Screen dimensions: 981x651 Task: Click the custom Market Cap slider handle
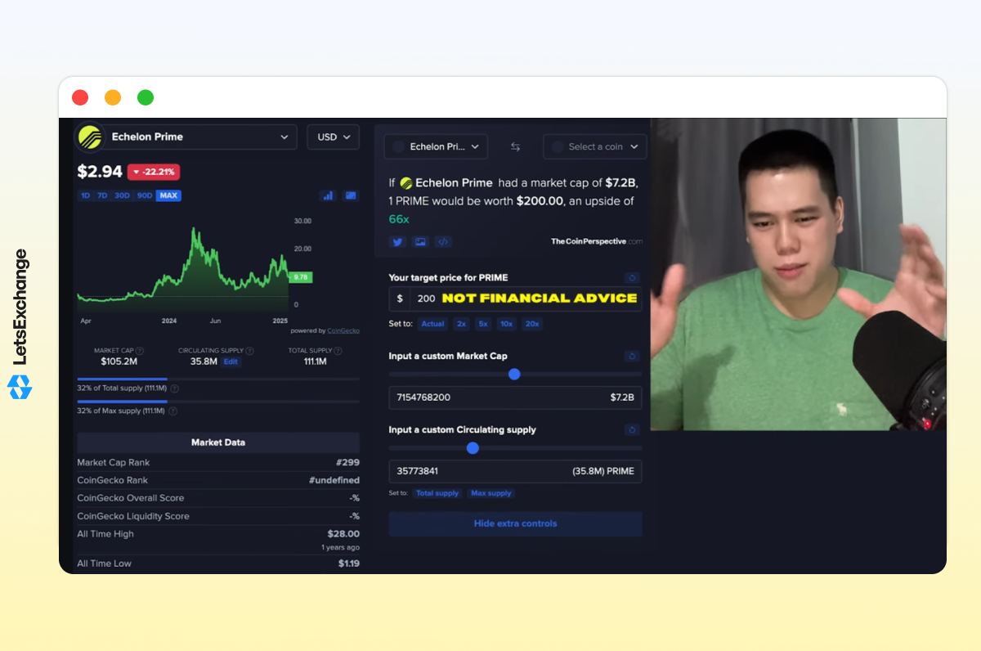(514, 374)
